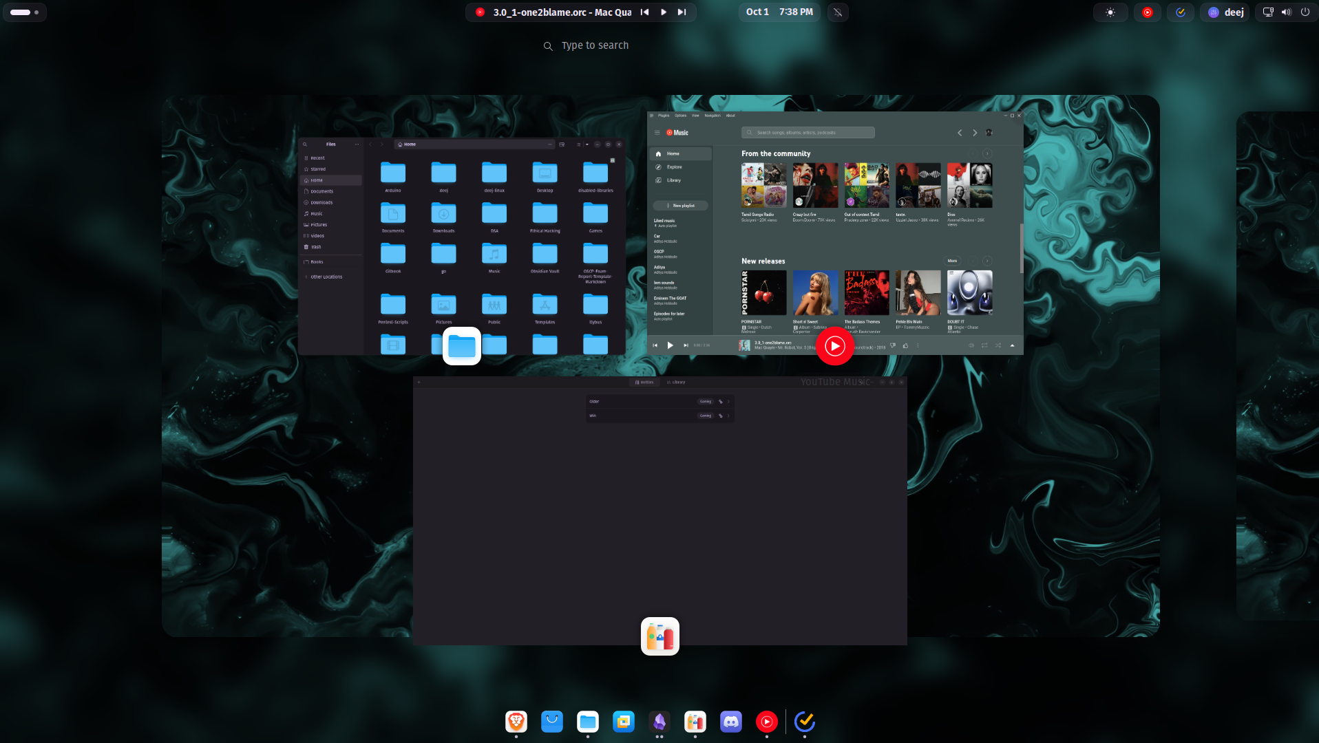
Task: Select Recent in Files sidebar
Action: [331, 158]
